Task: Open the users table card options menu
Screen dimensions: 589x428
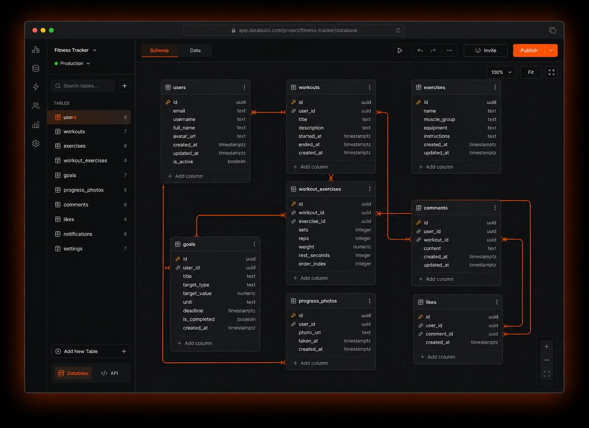Action: click(244, 87)
